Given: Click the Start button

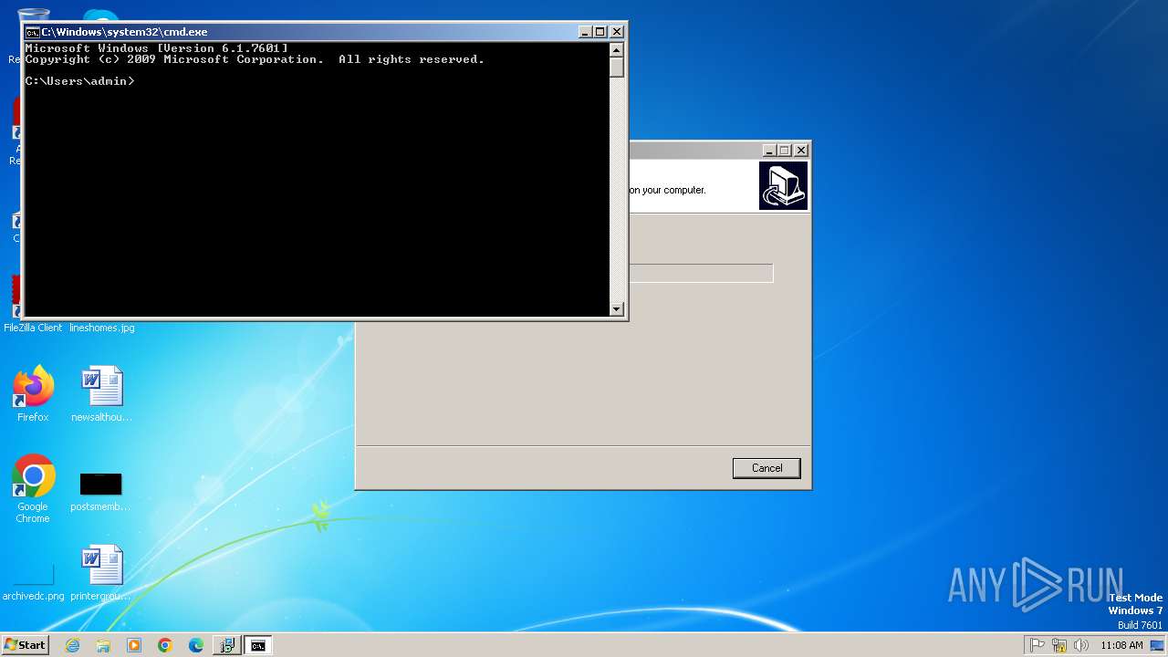Looking at the screenshot, I should click(x=25, y=645).
